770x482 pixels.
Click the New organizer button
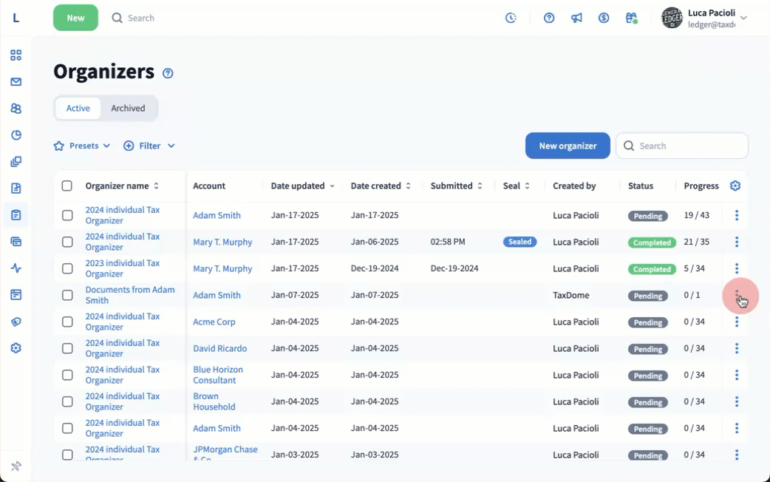click(567, 146)
